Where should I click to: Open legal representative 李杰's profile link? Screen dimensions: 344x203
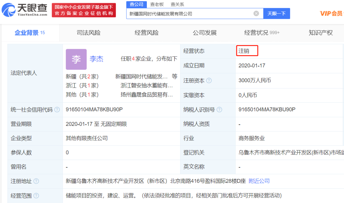click(96, 59)
